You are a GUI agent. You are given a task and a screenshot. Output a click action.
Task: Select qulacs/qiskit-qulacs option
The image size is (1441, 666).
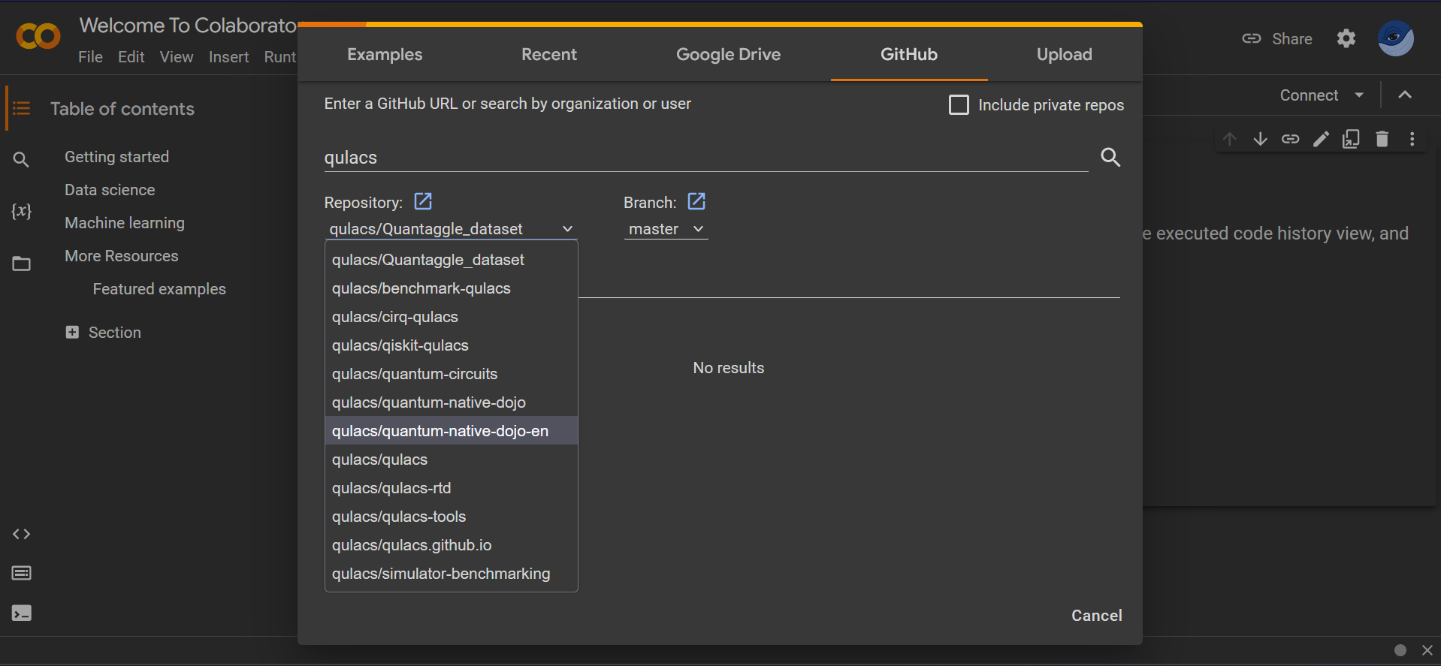(x=452, y=345)
